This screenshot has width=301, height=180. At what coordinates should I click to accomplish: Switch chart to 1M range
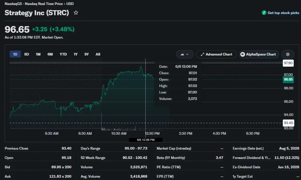point(38,54)
